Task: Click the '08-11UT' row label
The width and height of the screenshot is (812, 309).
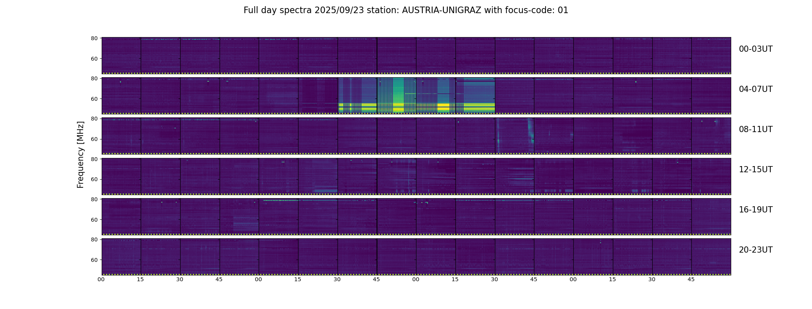Action: pyautogui.click(x=756, y=129)
